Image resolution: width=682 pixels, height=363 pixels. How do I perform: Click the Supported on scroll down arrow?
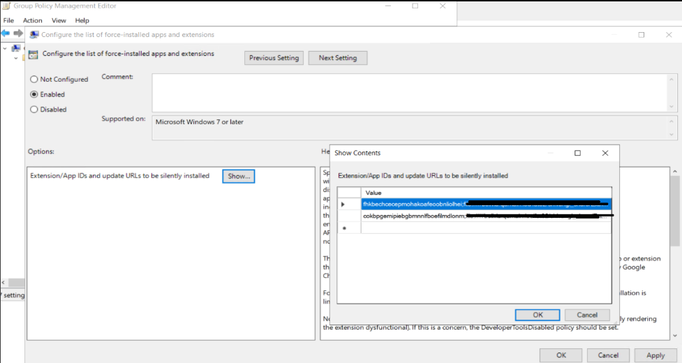coord(672,135)
